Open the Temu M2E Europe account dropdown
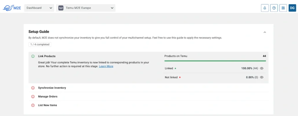The width and height of the screenshot is (298, 116). pyautogui.click(x=86, y=8)
